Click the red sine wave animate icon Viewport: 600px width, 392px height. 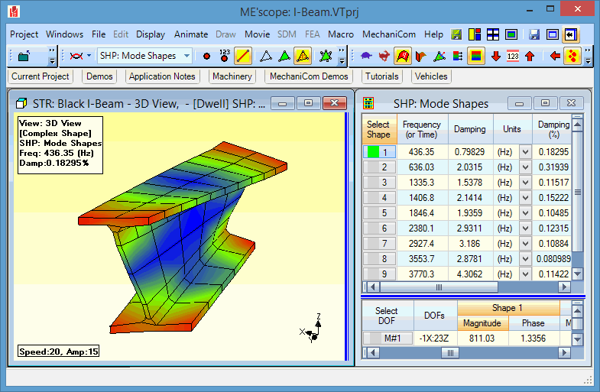click(76, 57)
